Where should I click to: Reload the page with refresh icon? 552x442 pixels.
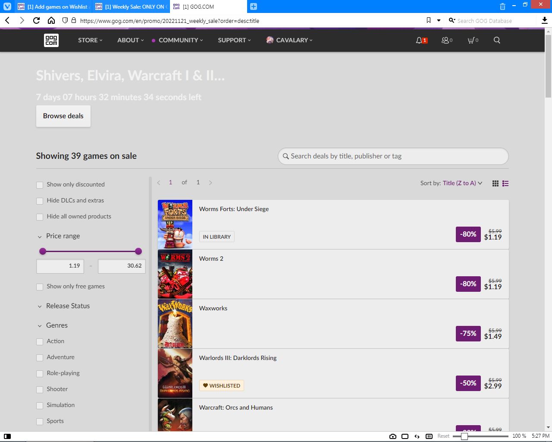point(37,20)
